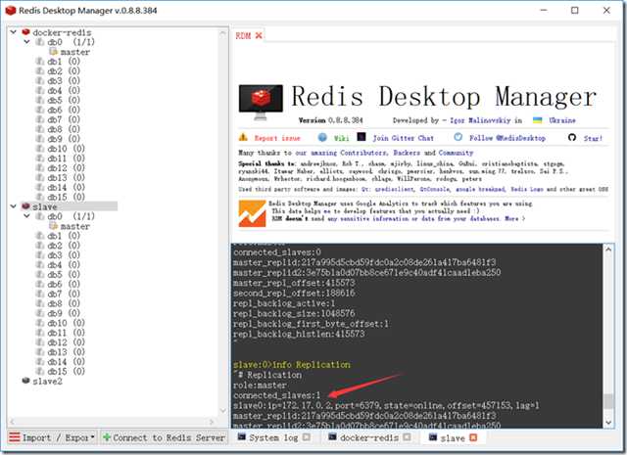This screenshot has width=627, height=455.
Task: Collapse the docker-redis connection tree
Action: [x=14, y=32]
